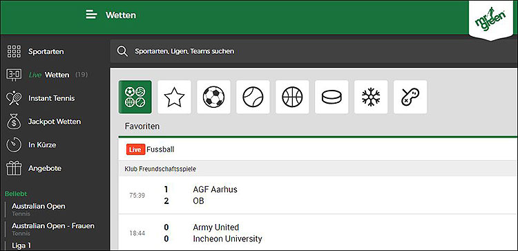Click the search magnifier icon
Viewport: 518px width, 251px height.
(x=122, y=51)
